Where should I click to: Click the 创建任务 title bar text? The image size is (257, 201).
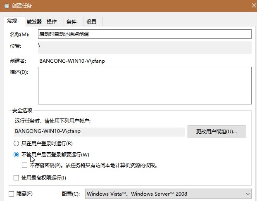point(23,6)
